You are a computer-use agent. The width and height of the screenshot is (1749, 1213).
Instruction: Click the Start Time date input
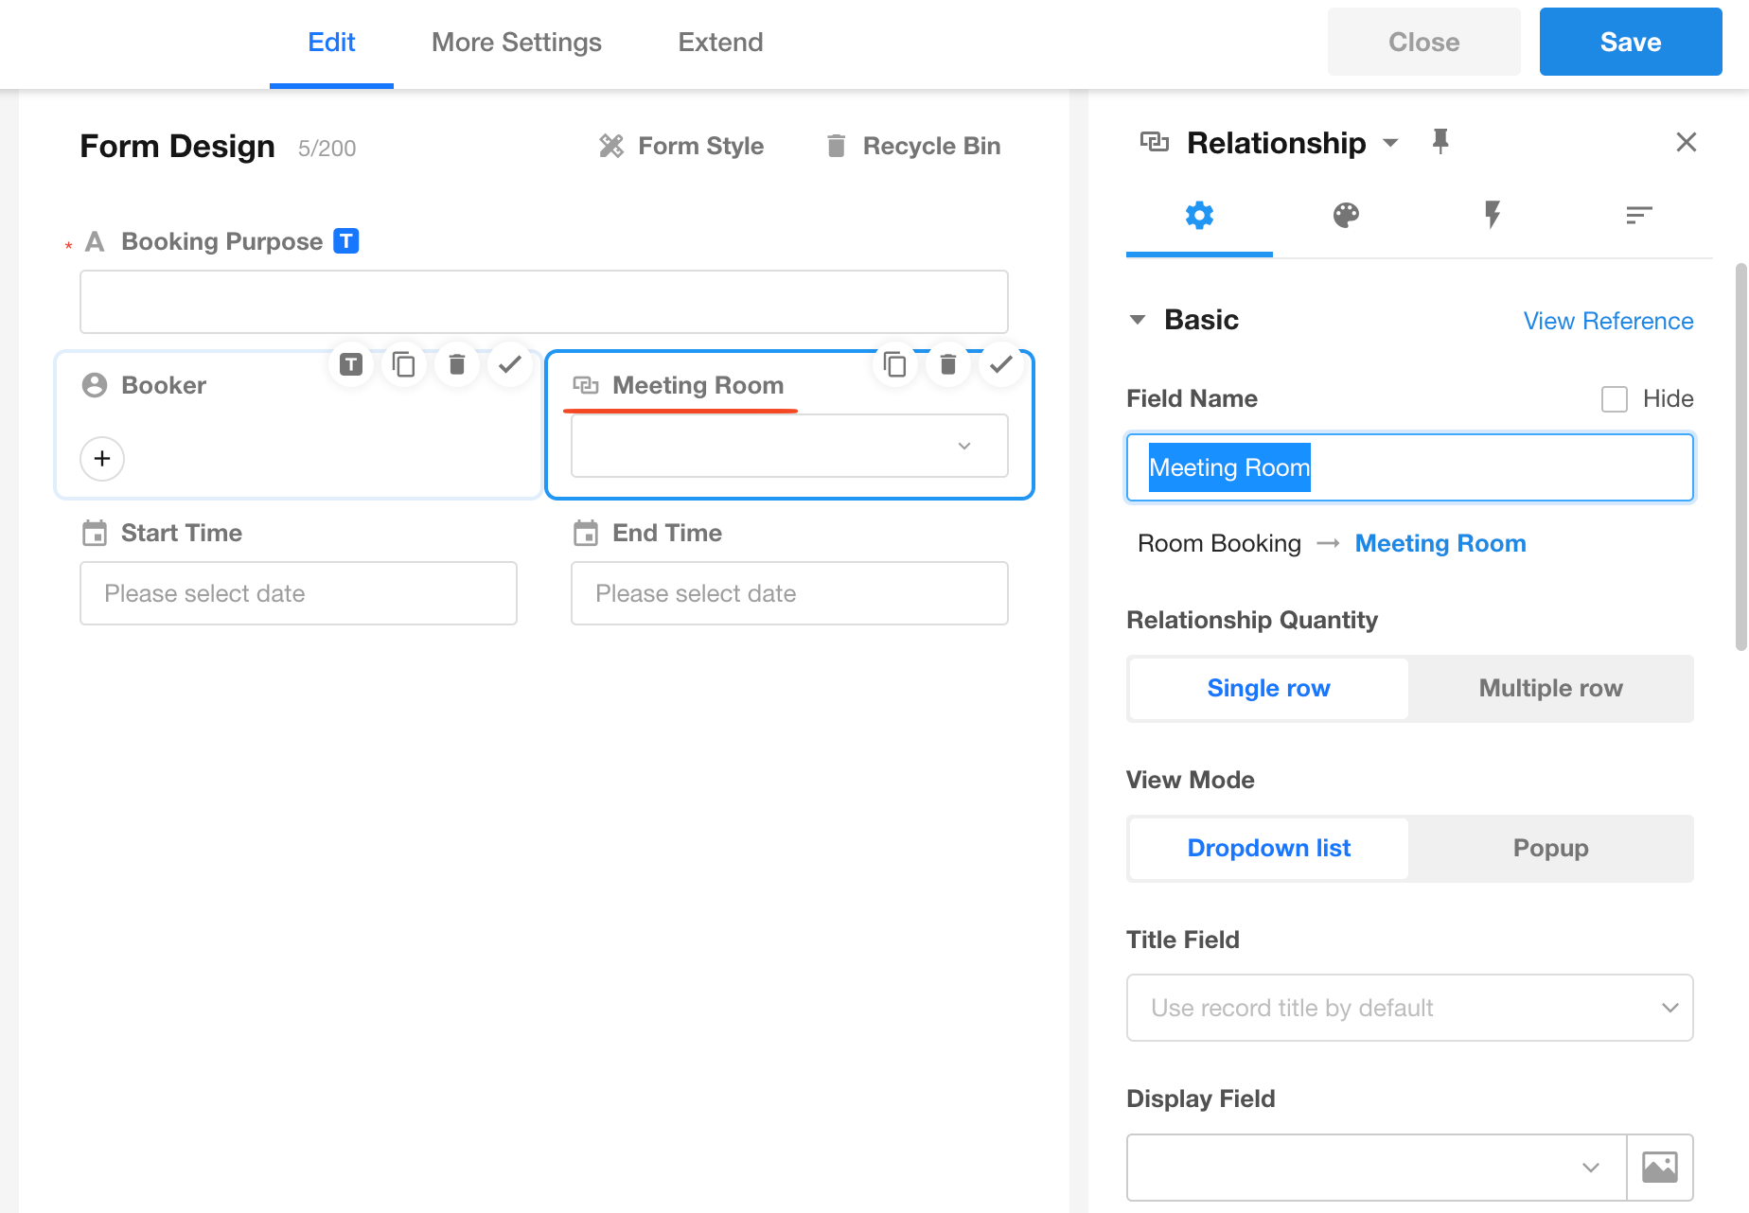tap(298, 593)
